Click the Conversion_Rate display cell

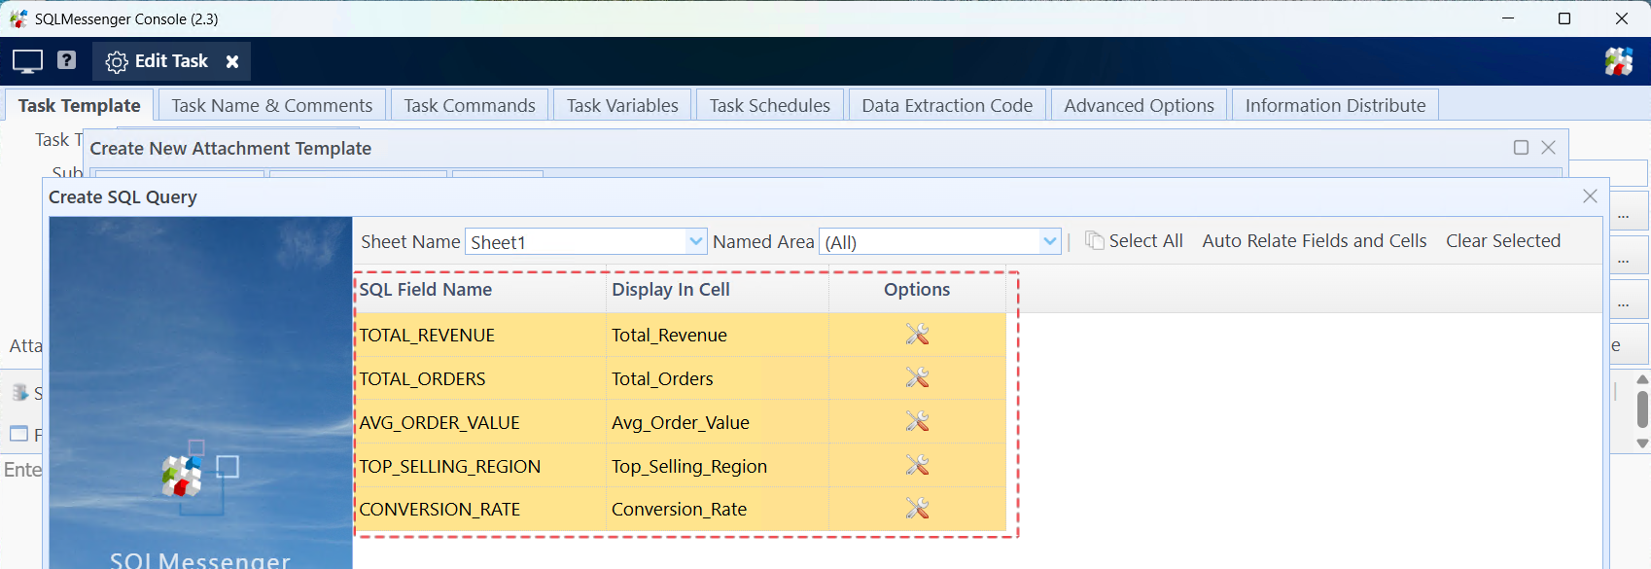tap(718, 509)
